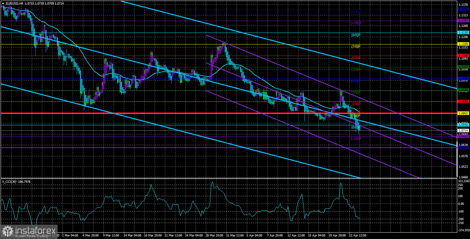470x239 pixels.
Task: Click the [-1/8]P Murray level label
Action: (x=356, y=139)
